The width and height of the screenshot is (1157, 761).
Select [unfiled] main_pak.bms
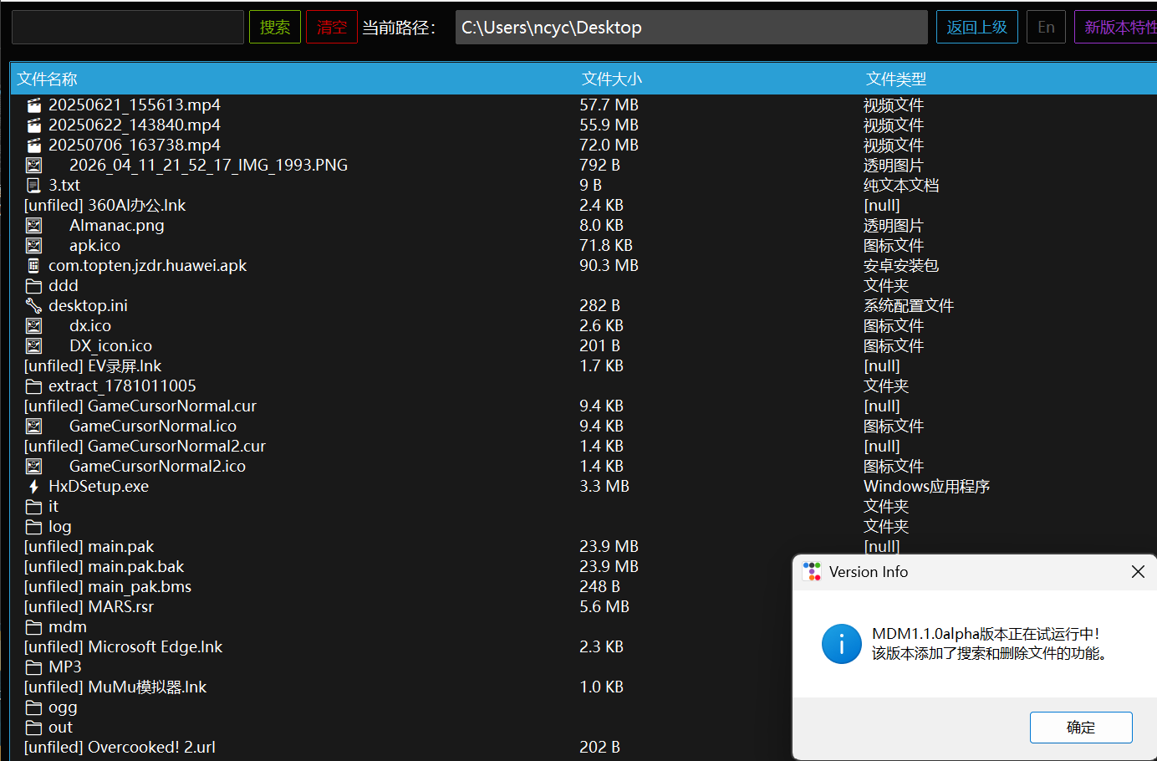coord(107,587)
